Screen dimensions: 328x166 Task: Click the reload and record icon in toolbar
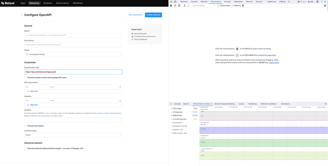tap(175, 6)
